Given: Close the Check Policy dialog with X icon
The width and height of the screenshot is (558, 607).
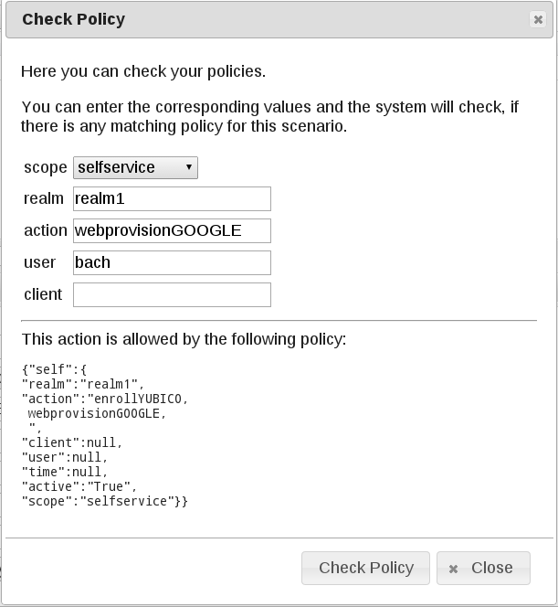Looking at the screenshot, I should click(x=538, y=19).
